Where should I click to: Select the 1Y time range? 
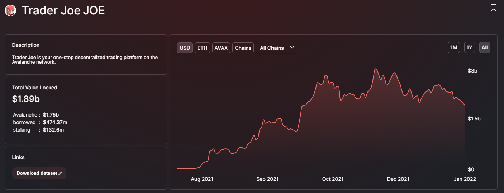[x=470, y=48]
